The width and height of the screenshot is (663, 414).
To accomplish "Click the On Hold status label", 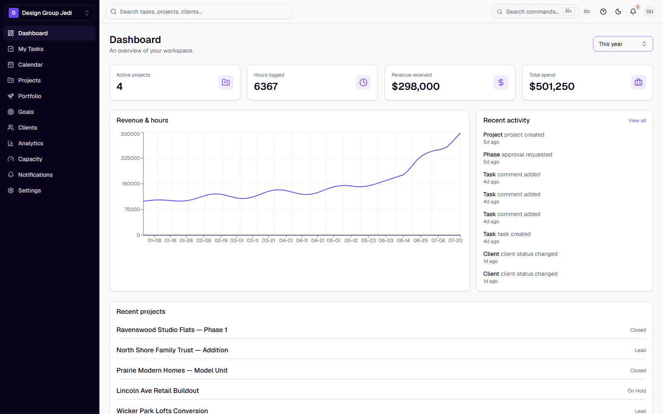I will click(636, 391).
